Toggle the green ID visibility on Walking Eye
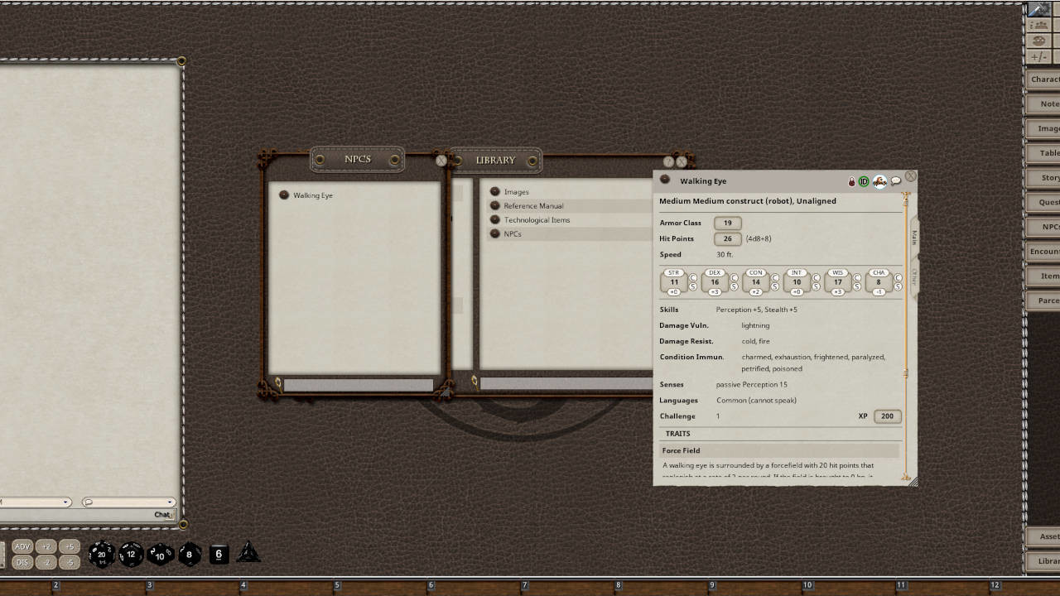The image size is (1060, 596). click(x=864, y=181)
